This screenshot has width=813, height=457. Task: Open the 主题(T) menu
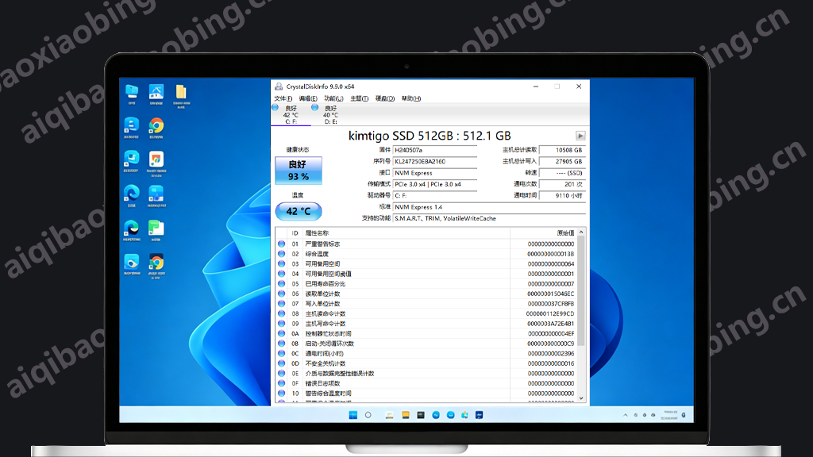pos(360,98)
